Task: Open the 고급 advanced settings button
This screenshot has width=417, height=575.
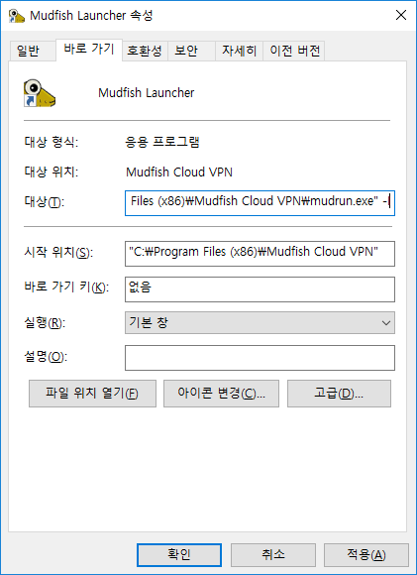Action: [339, 394]
